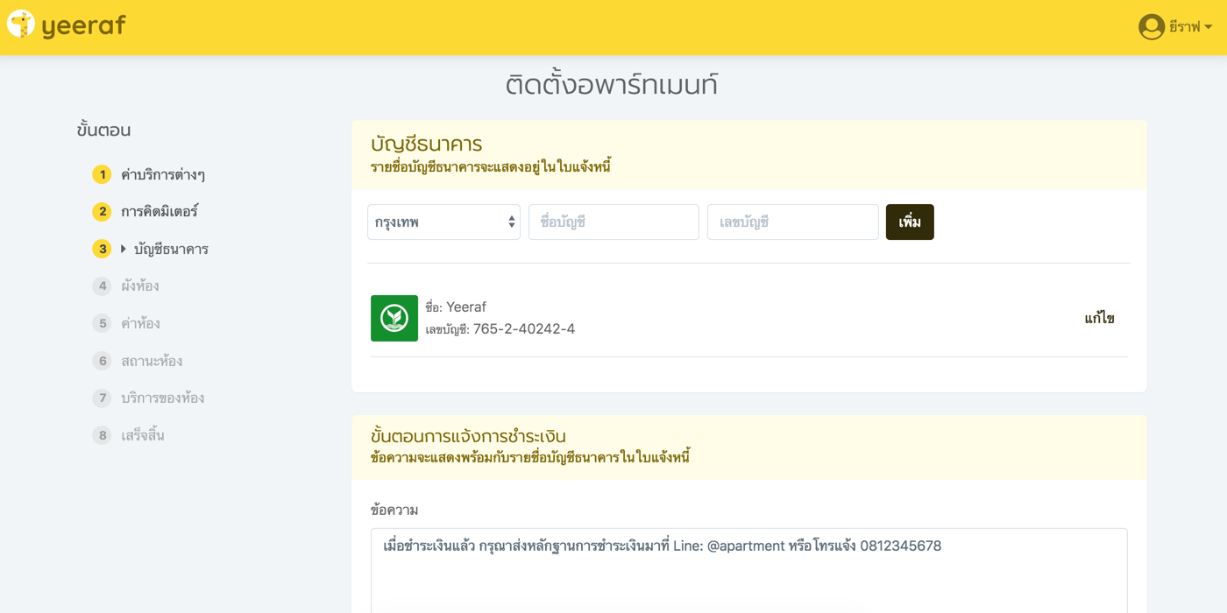Screen dimensions: 1227x613
Task: Click the yeeraf brand name text
Action: pyautogui.click(x=84, y=26)
